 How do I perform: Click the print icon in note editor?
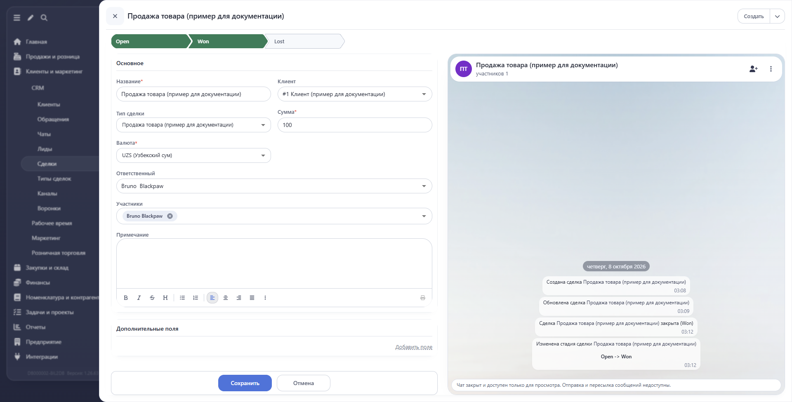[x=423, y=298]
